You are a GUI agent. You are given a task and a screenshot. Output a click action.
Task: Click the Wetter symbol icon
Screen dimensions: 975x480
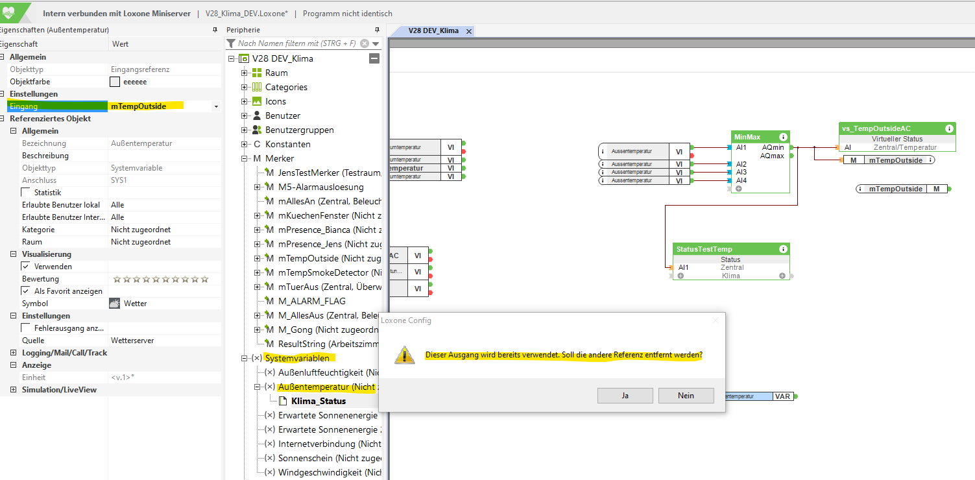pyautogui.click(x=114, y=304)
